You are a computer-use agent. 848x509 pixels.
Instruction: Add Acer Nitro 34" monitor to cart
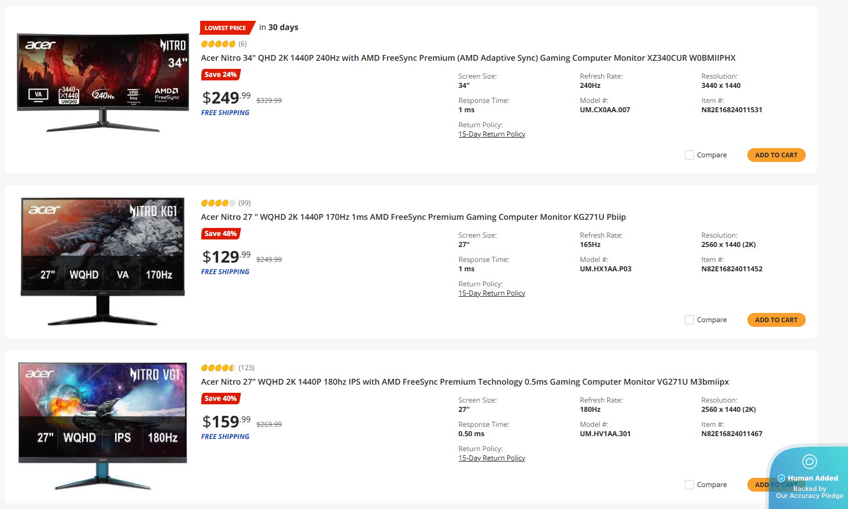(x=776, y=155)
